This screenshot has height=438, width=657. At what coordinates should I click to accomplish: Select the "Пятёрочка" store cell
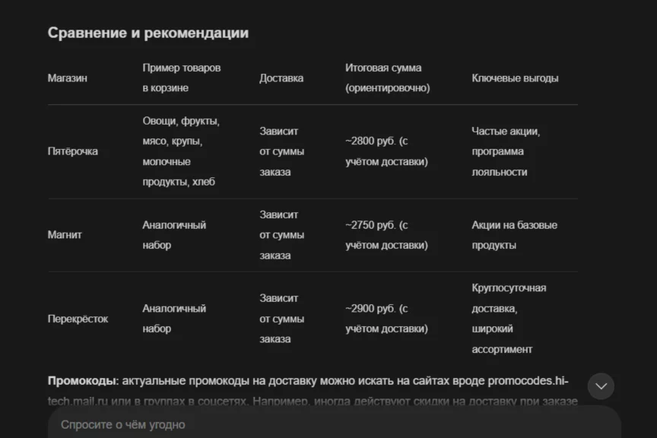[72, 151]
